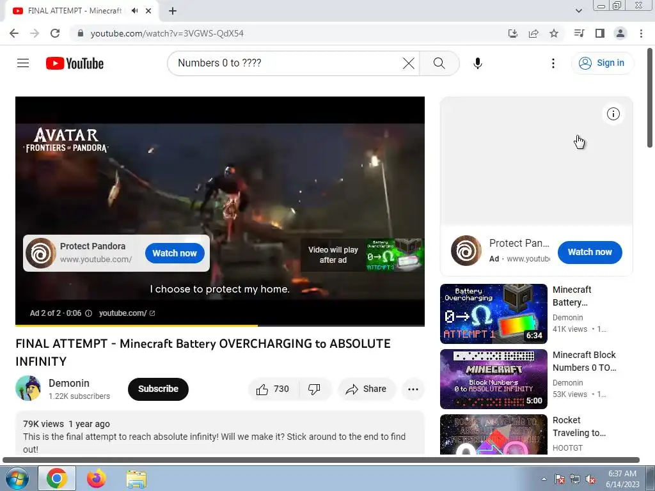The height and width of the screenshot is (491, 655).
Task: Click the vertical page scrollbar
Action: click(650, 98)
